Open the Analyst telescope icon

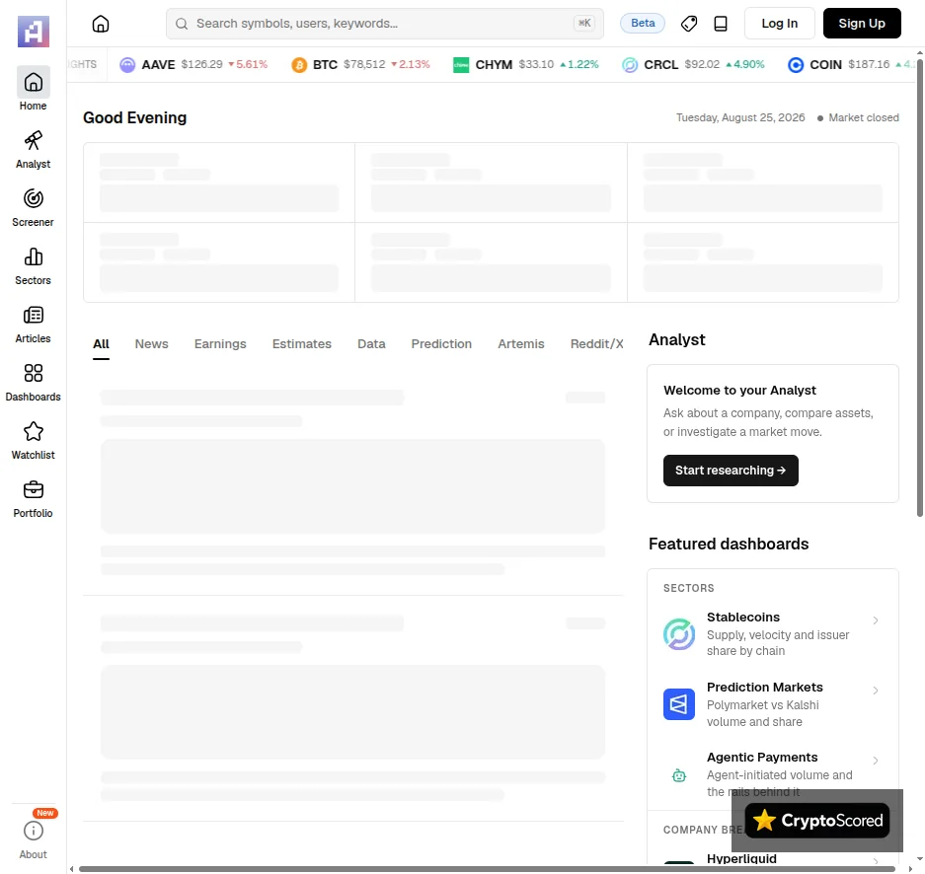pos(33,140)
